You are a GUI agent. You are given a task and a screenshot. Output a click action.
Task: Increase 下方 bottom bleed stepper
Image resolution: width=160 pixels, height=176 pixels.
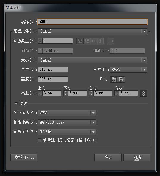click(x=66, y=92)
